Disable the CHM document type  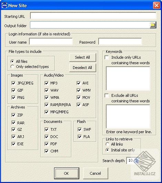point(47,151)
